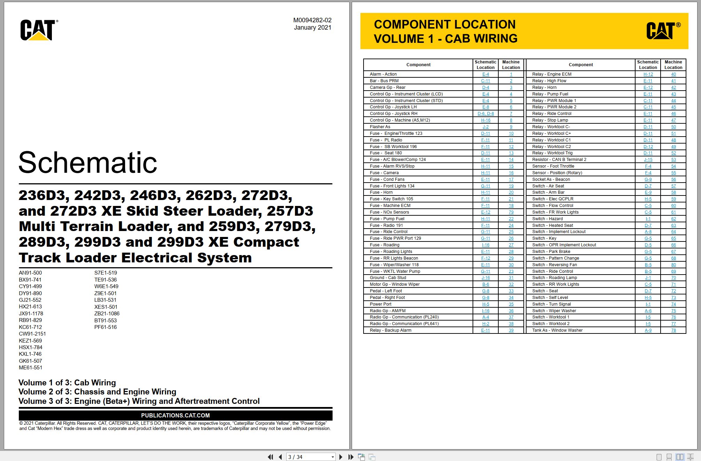
Task: Open A-6 link for Switch - Wiper Washer
Action: pos(648,311)
